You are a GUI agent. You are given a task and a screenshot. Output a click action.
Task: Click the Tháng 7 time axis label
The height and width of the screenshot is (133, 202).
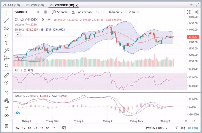[108, 121]
